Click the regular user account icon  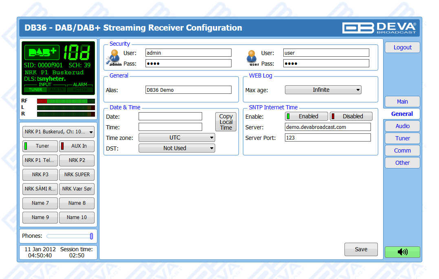pos(252,57)
